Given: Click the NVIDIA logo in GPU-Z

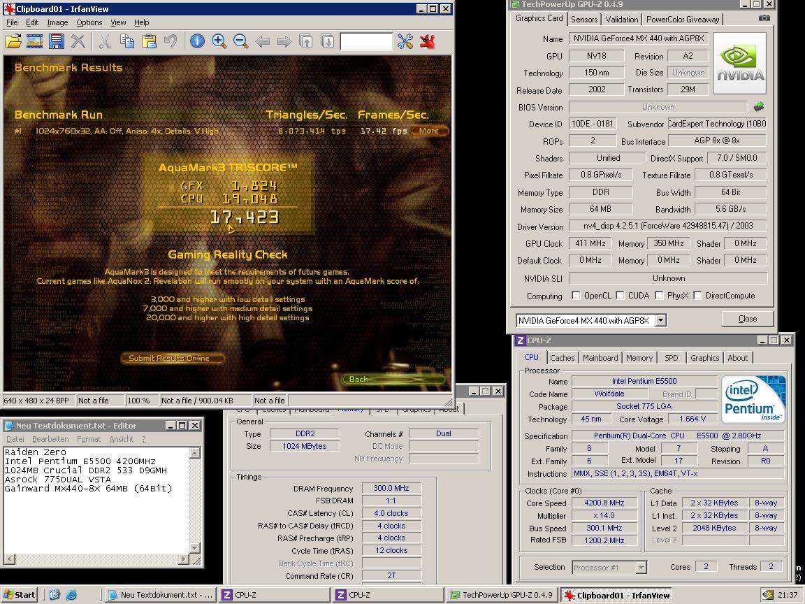Looking at the screenshot, I should [740, 63].
